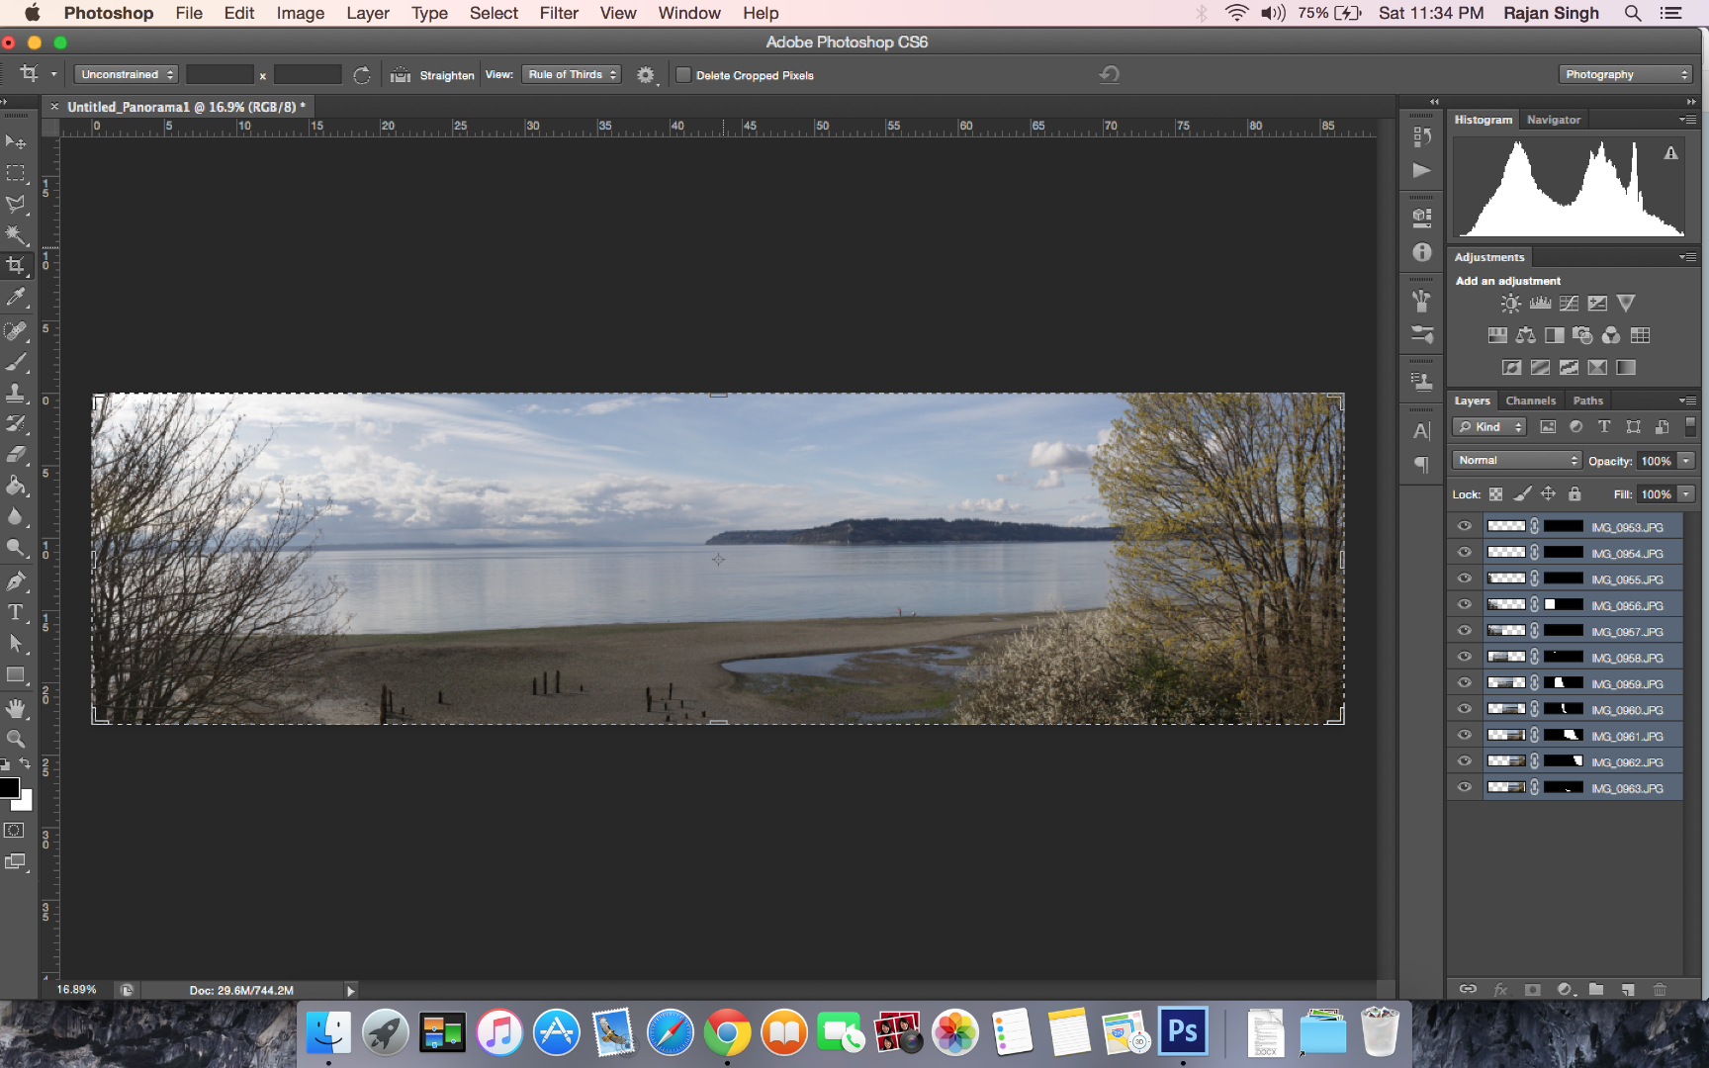
Task: Add a Color Balance adjustment
Action: [x=1526, y=335]
